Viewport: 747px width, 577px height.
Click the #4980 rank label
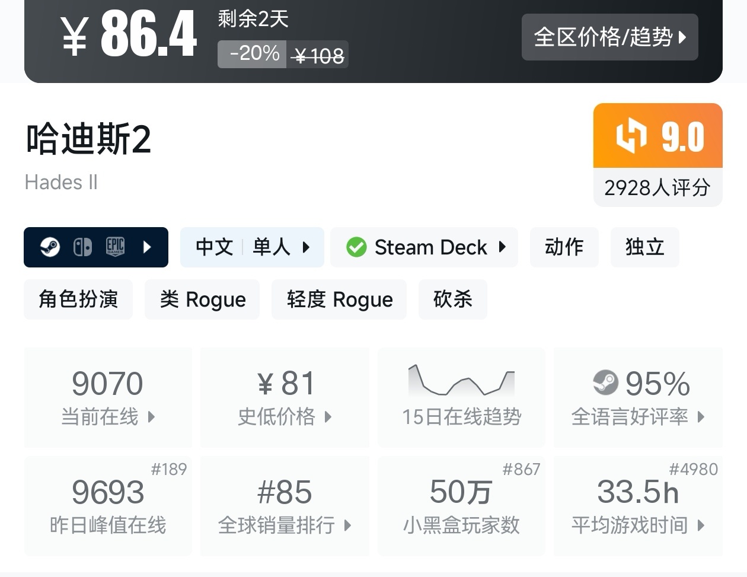tap(694, 469)
